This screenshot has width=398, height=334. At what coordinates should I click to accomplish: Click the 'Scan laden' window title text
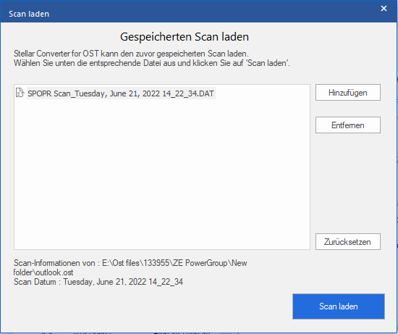pos(29,14)
